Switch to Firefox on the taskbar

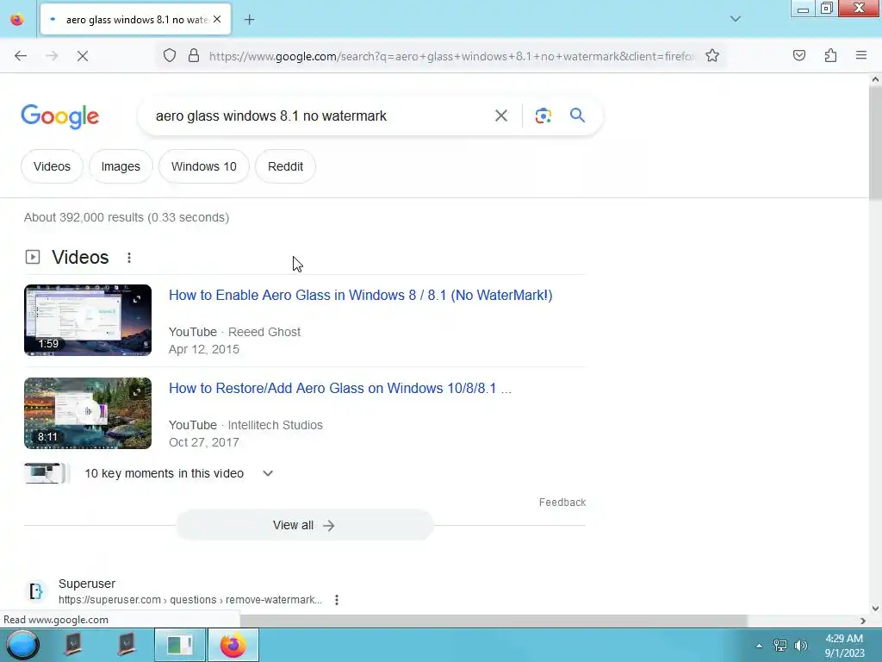(233, 645)
